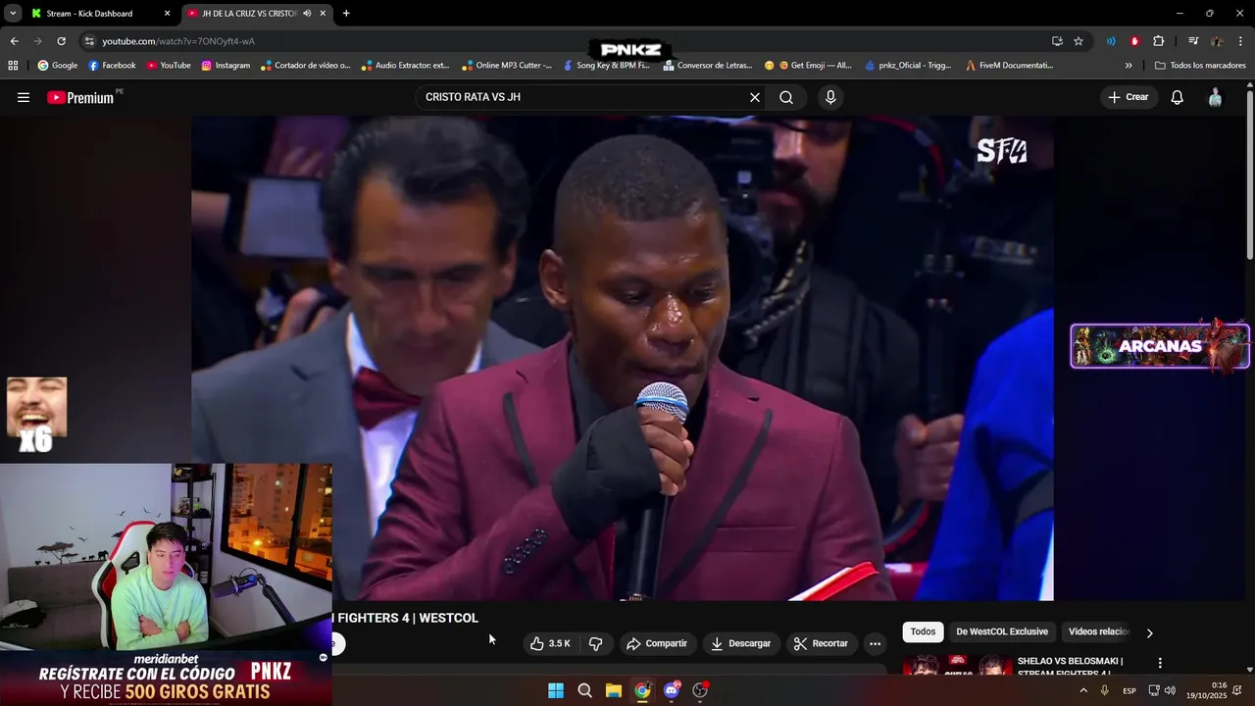
Task: Open the pnkz_Oficial Trigg bookmark
Action: click(908, 66)
